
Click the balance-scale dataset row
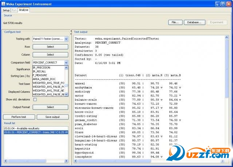pos(128,100)
